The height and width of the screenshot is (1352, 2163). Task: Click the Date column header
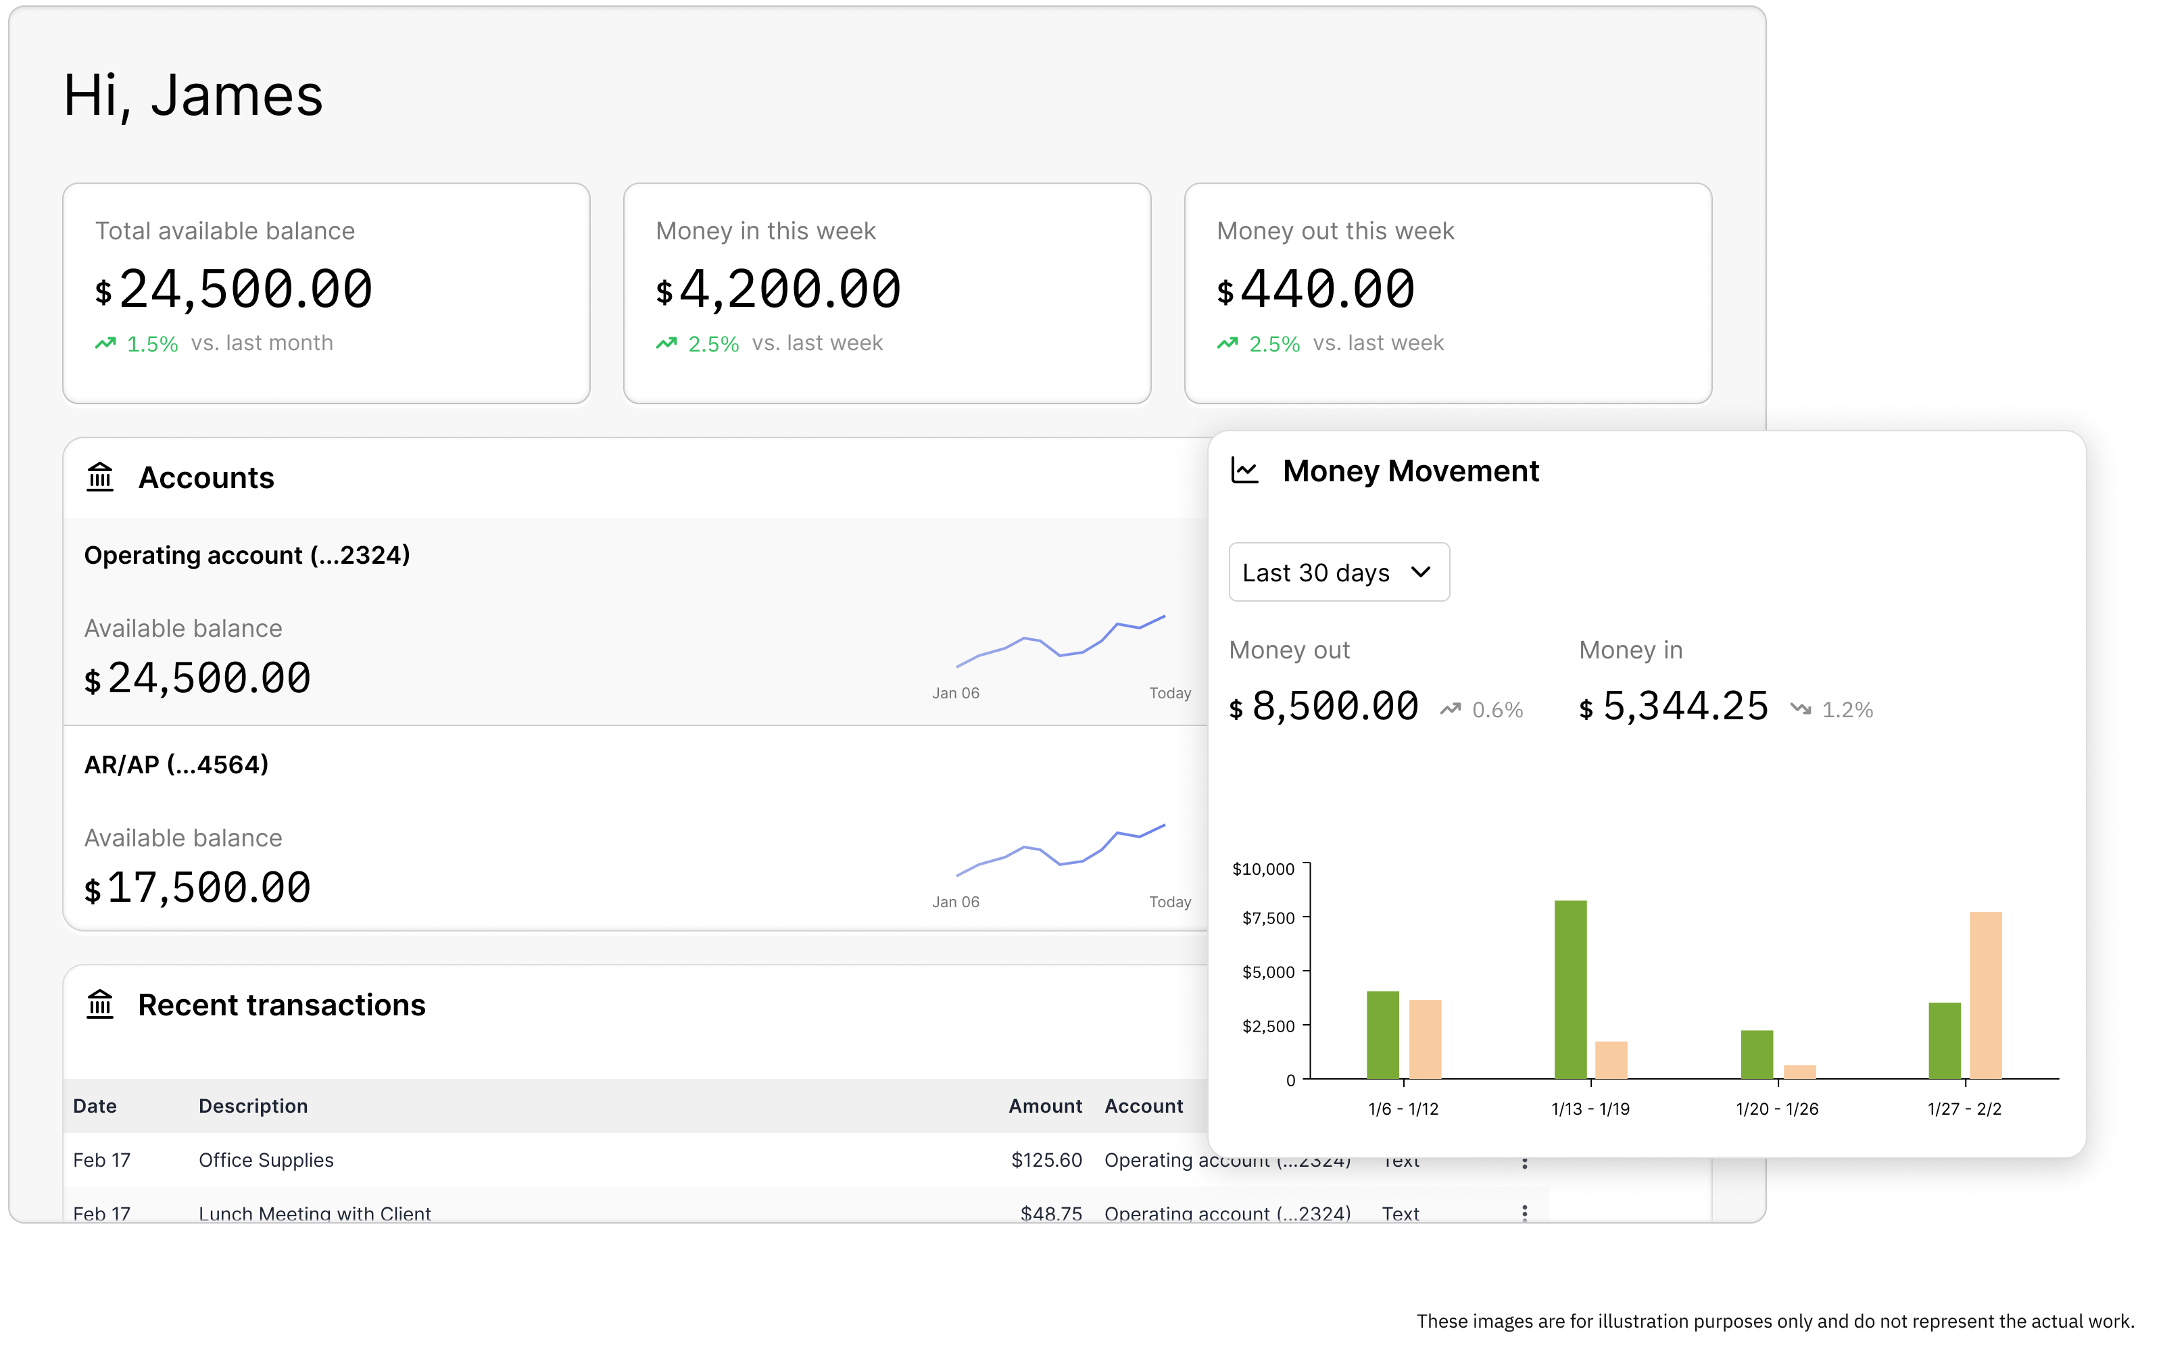[x=95, y=1106]
